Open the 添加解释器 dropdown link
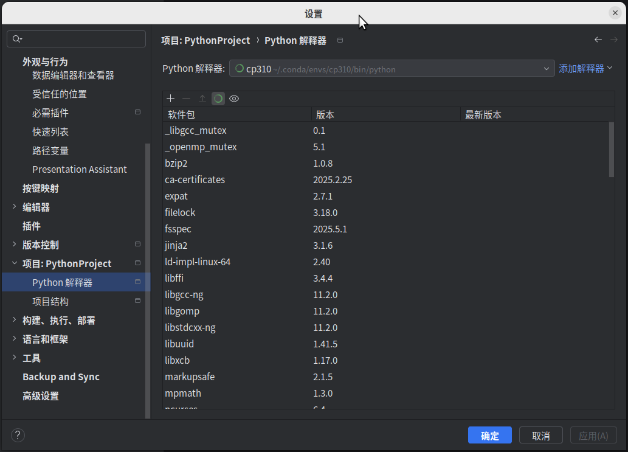This screenshot has height=452, width=628. 585,69
